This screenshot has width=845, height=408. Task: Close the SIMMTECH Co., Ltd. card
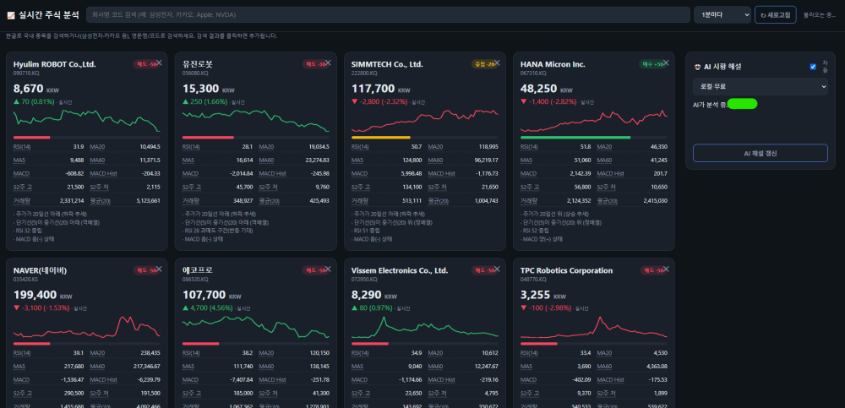[497, 63]
